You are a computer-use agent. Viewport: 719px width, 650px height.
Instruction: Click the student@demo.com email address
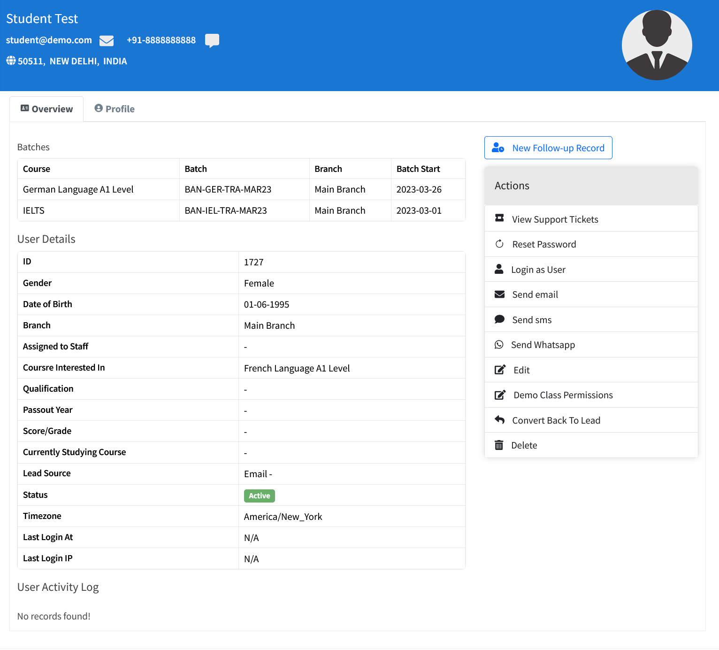click(x=49, y=40)
